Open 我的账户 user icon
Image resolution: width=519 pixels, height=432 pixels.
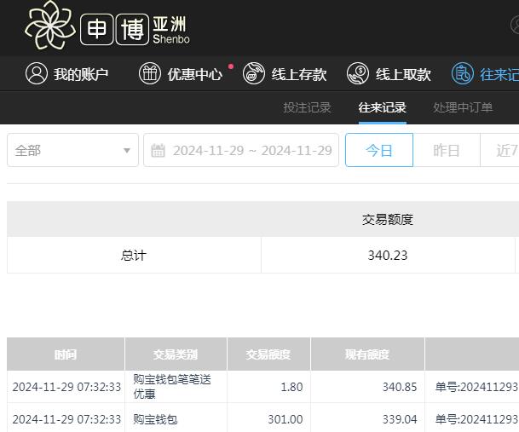pos(37,73)
